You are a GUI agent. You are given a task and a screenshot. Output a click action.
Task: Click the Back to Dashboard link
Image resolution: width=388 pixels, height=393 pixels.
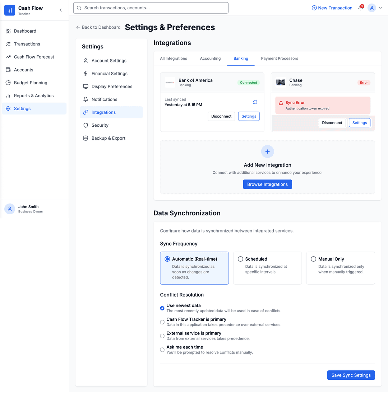pyautogui.click(x=98, y=27)
